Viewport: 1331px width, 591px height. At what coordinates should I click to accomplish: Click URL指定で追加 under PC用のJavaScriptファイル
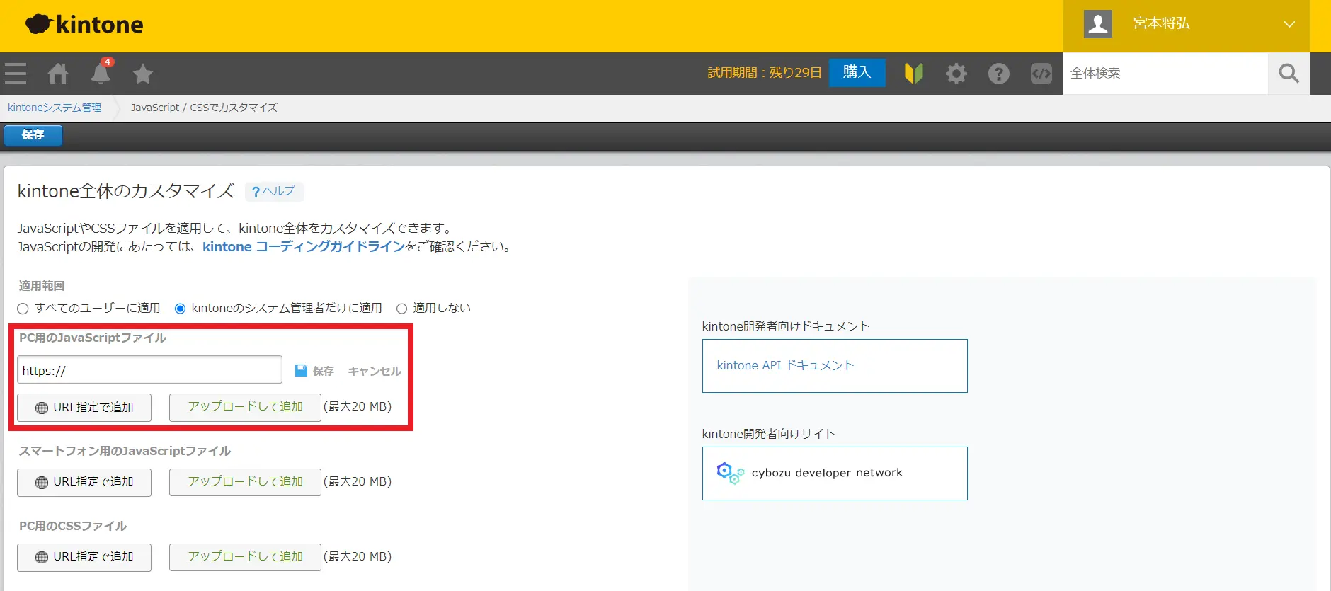coord(84,408)
